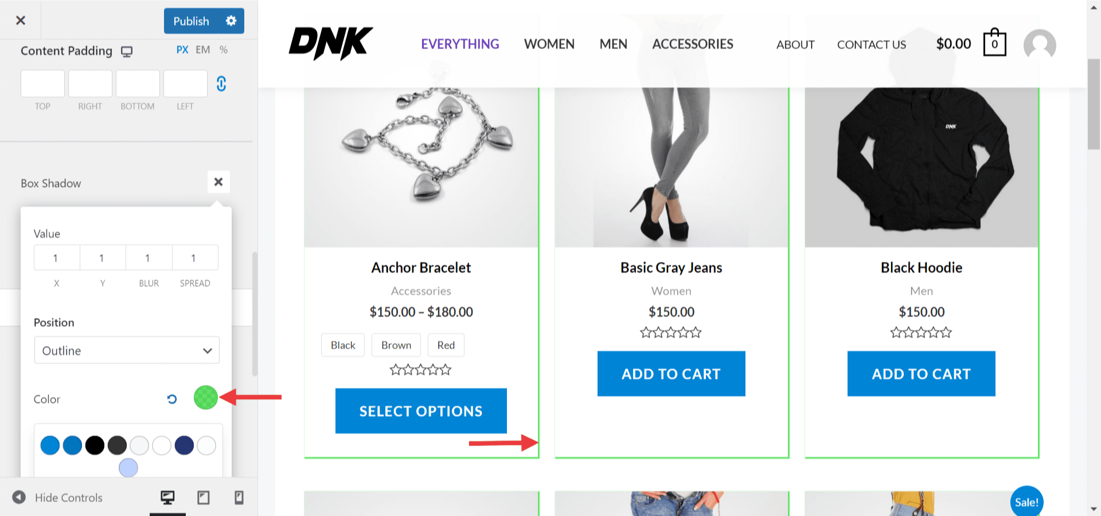Click Add to Cart for Black Hoodie
1101x516 pixels.
point(921,373)
